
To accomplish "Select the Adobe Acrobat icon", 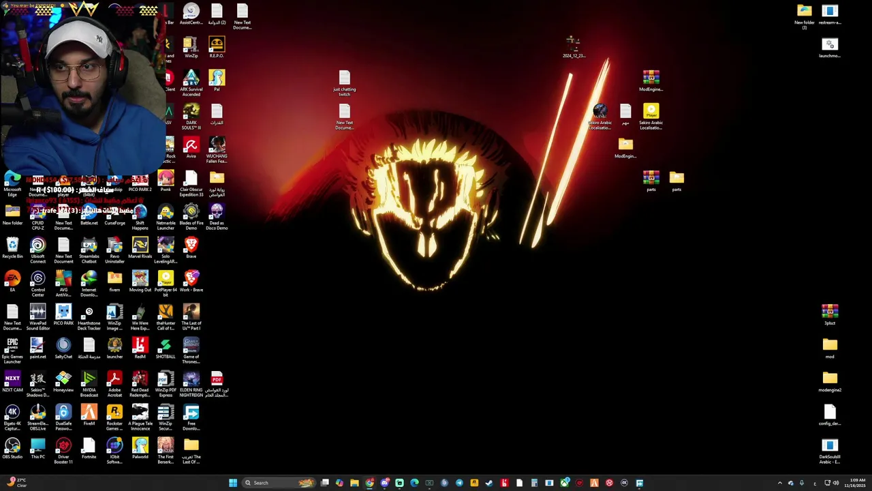I will pos(114,384).
